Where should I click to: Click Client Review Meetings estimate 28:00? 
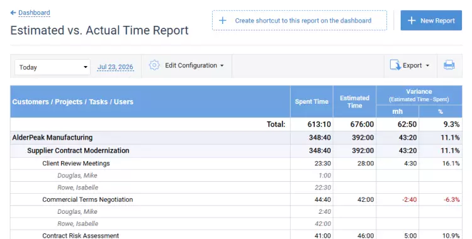pyautogui.click(x=366, y=164)
